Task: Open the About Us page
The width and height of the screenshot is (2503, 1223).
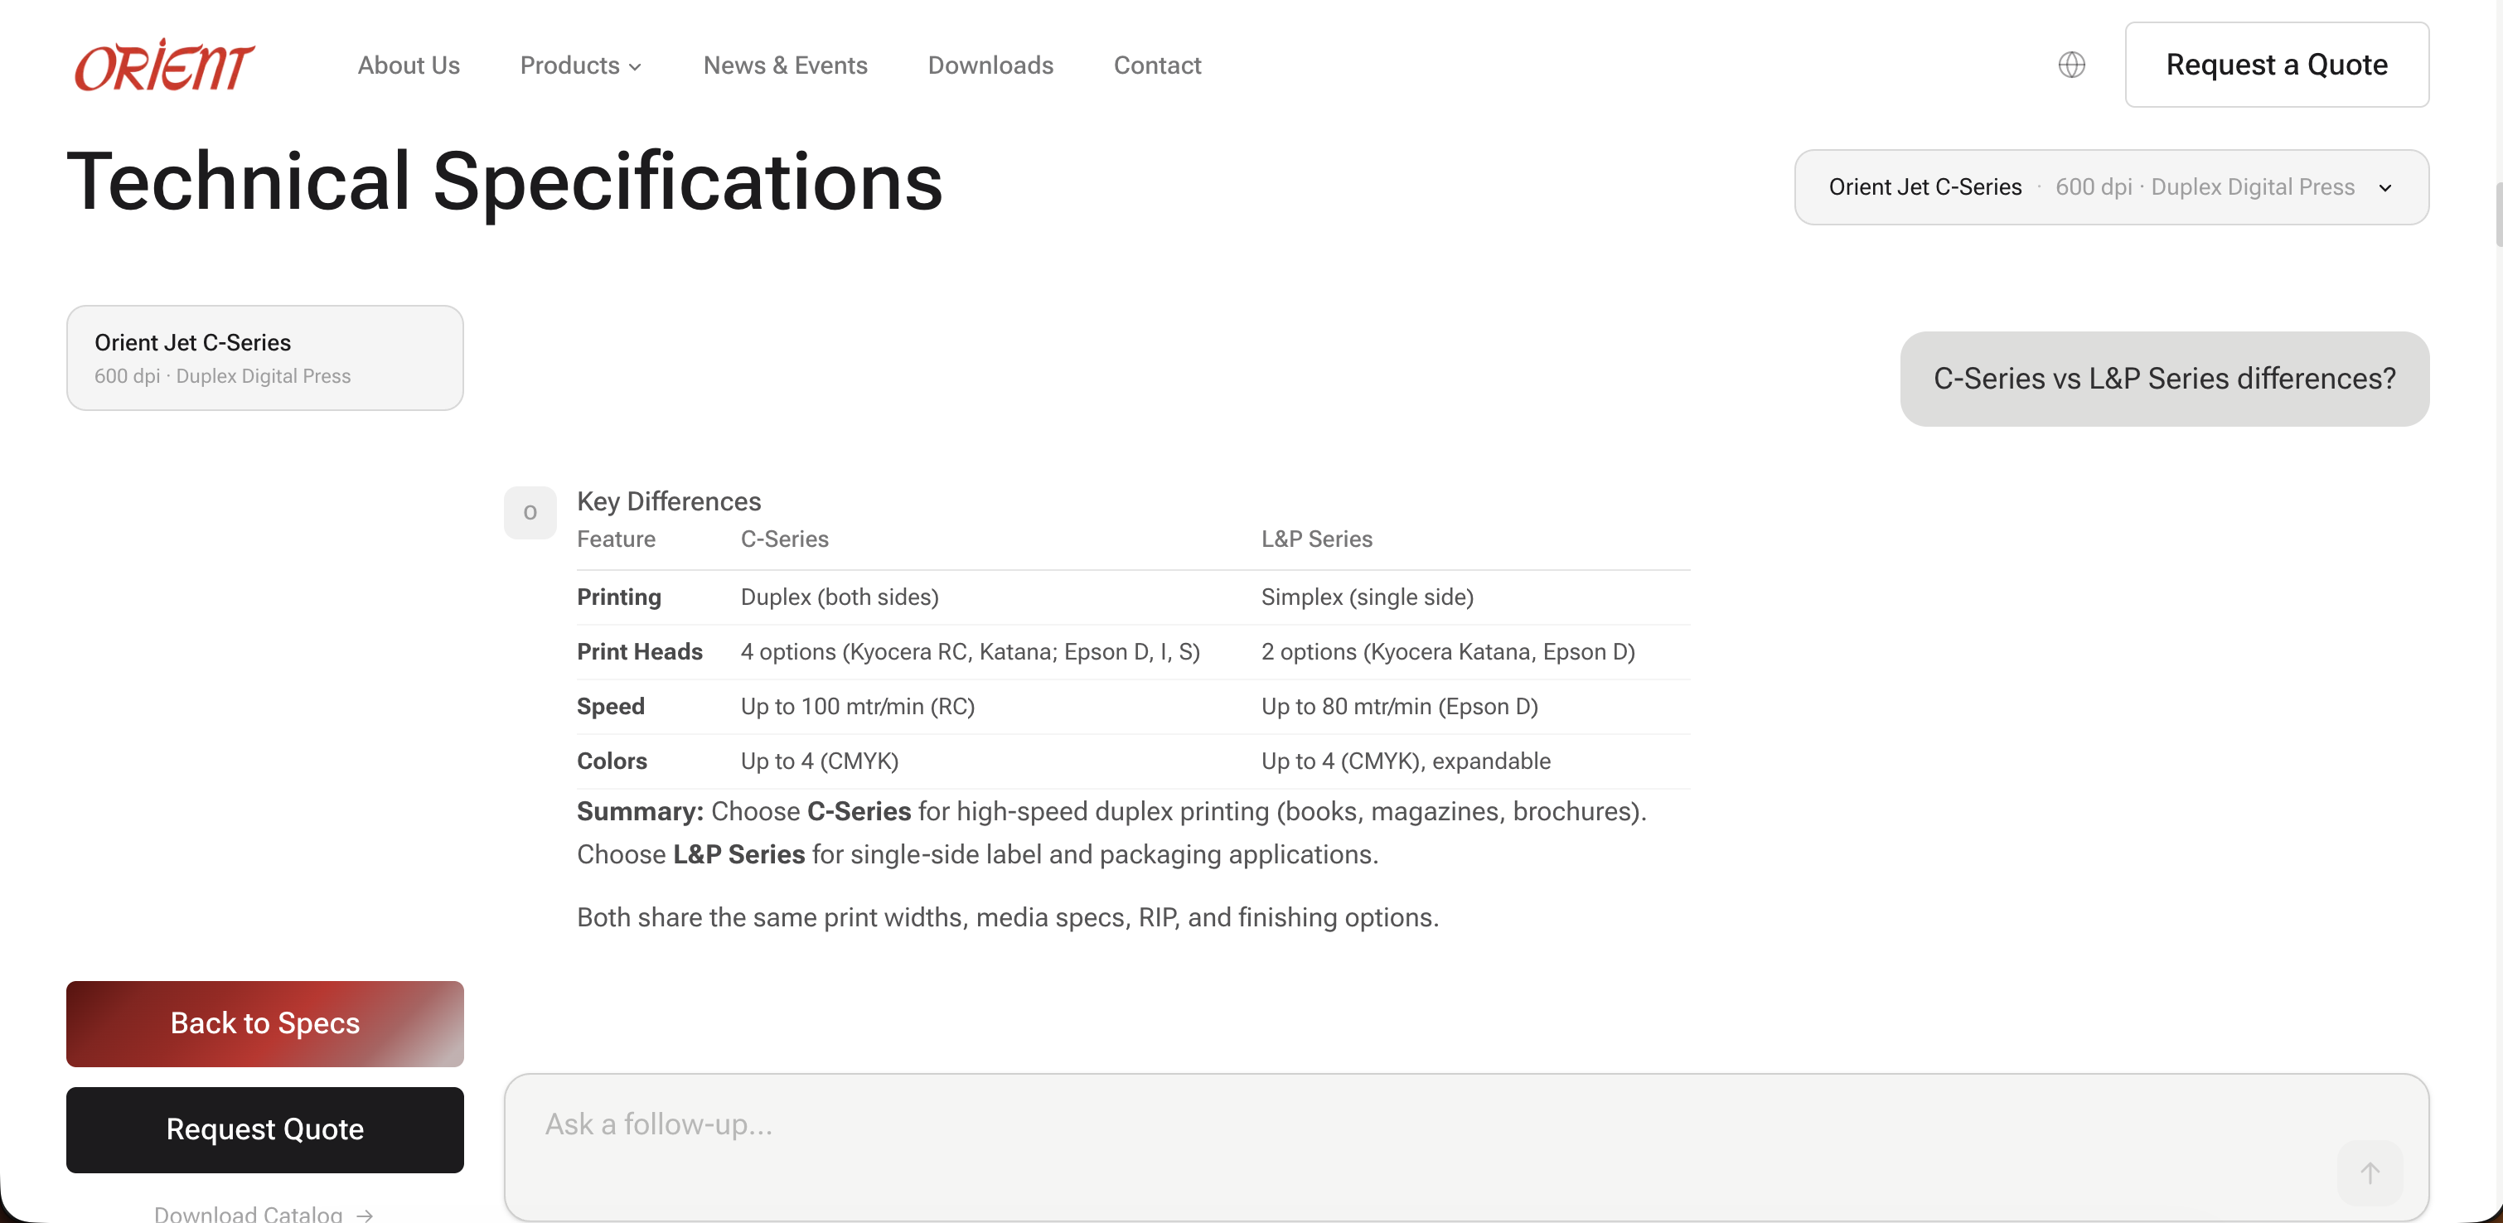Action: coord(408,65)
